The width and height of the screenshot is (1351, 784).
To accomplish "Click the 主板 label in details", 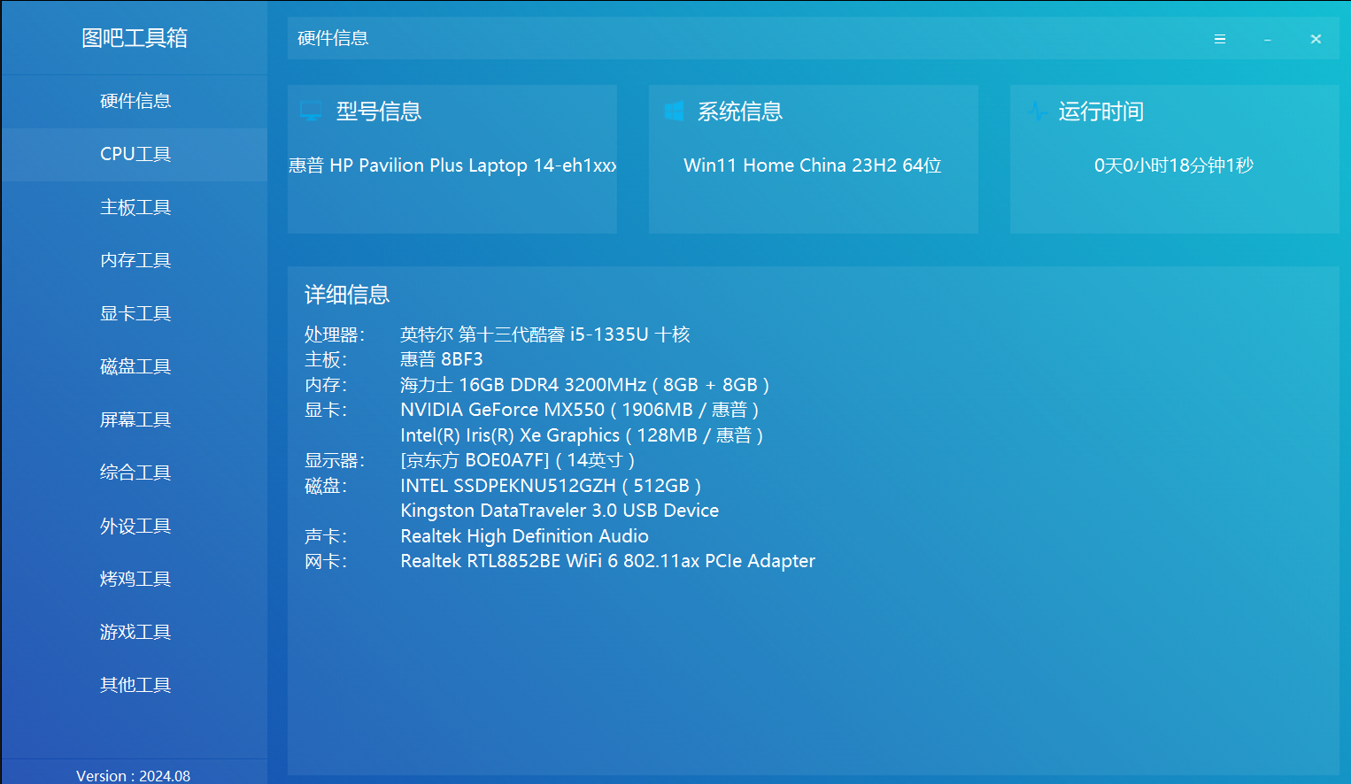I will (326, 359).
